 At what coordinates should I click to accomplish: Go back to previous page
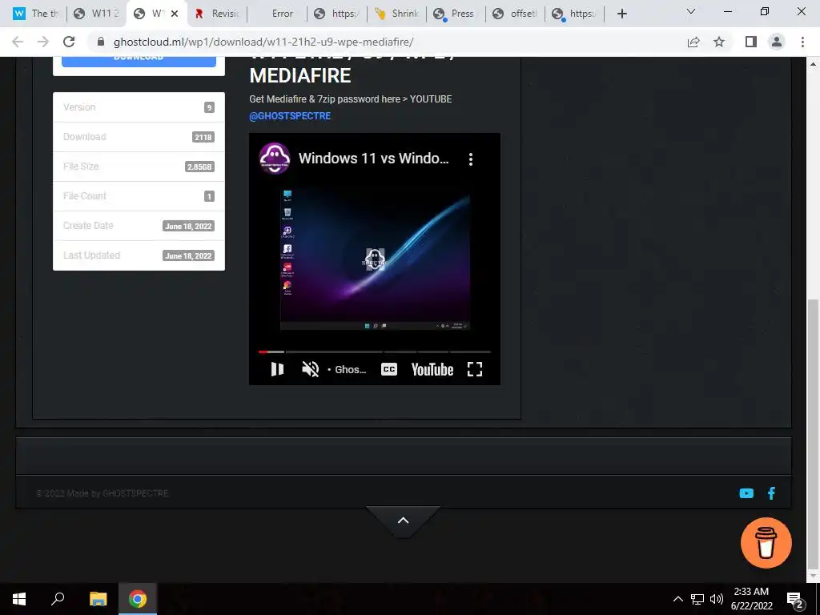coord(18,42)
